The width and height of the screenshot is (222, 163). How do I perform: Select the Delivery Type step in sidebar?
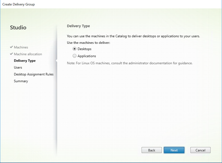pyautogui.click(x=25, y=61)
